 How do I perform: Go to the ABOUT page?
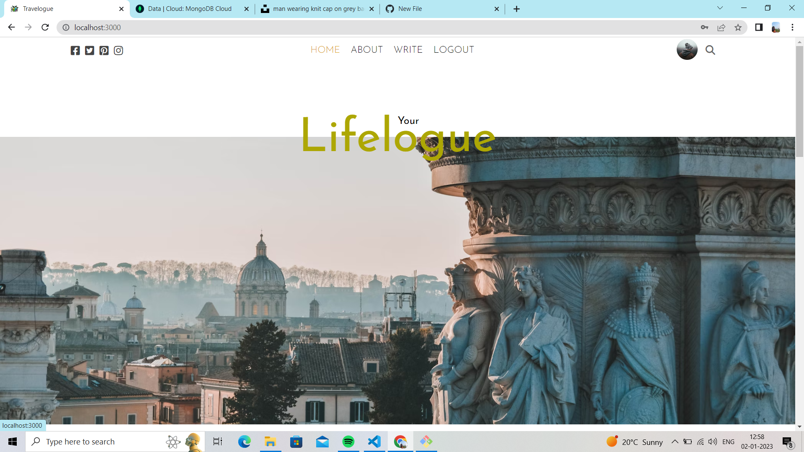367,50
